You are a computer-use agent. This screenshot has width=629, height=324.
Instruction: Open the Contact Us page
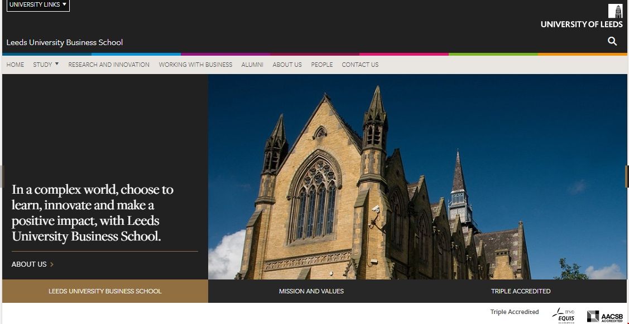click(360, 65)
